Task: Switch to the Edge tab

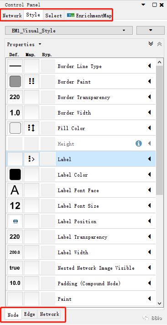Action: (x=29, y=314)
